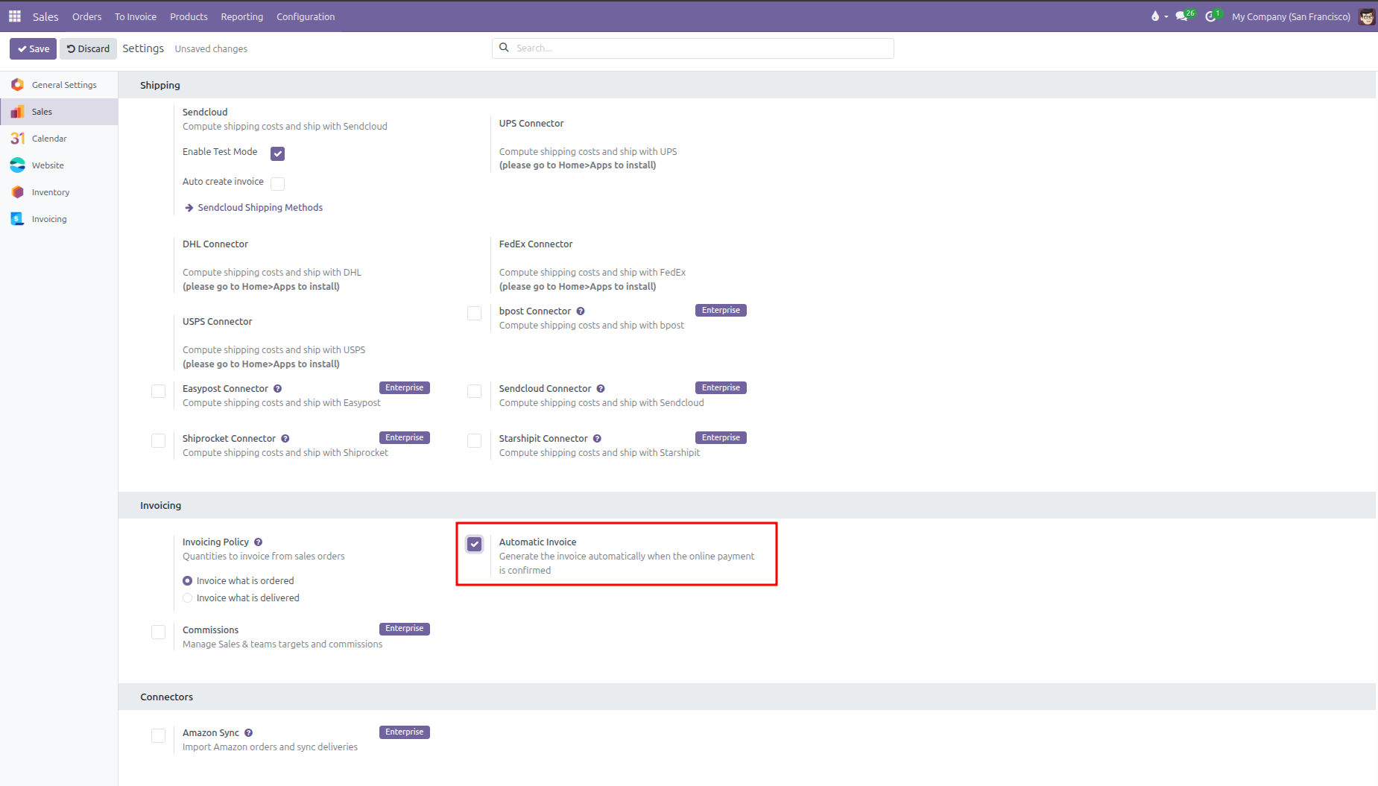Select Invoice what is delivered

click(x=188, y=598)
